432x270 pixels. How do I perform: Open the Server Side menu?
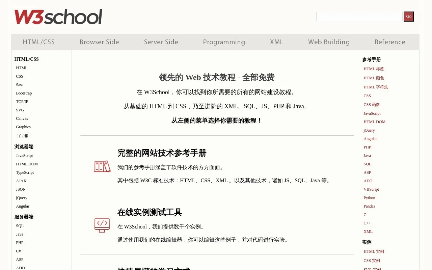click(161, 42)
